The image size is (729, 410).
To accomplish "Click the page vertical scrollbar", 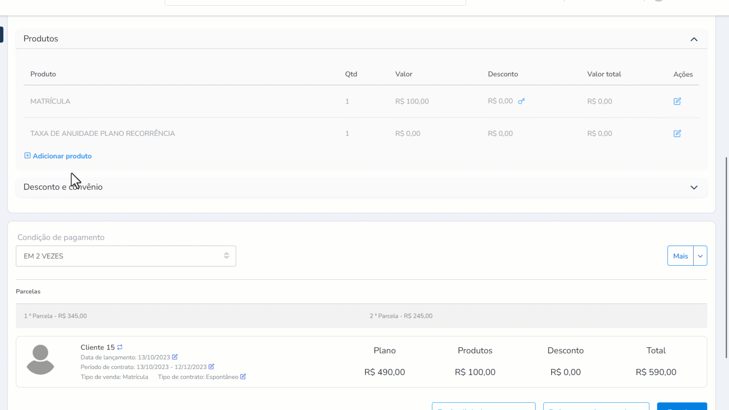I will (x=726, y=258).
